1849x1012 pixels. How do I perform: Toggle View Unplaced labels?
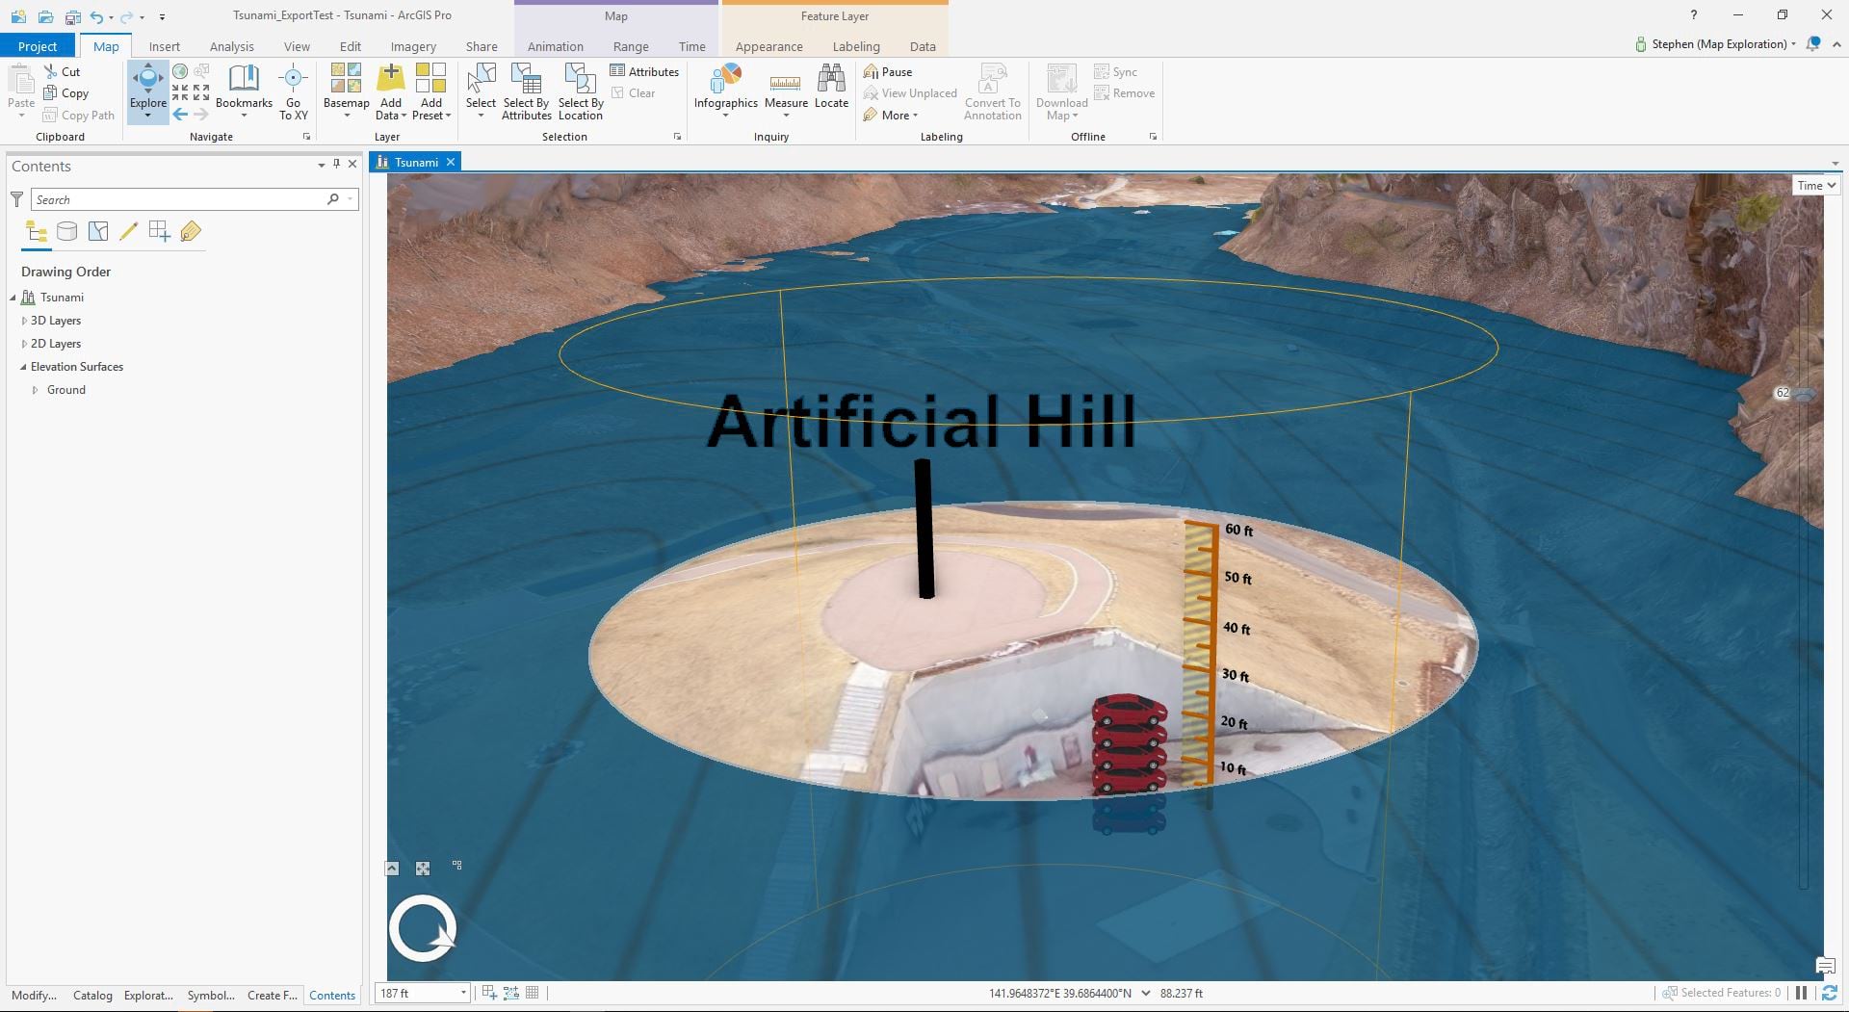coord(910,93)
